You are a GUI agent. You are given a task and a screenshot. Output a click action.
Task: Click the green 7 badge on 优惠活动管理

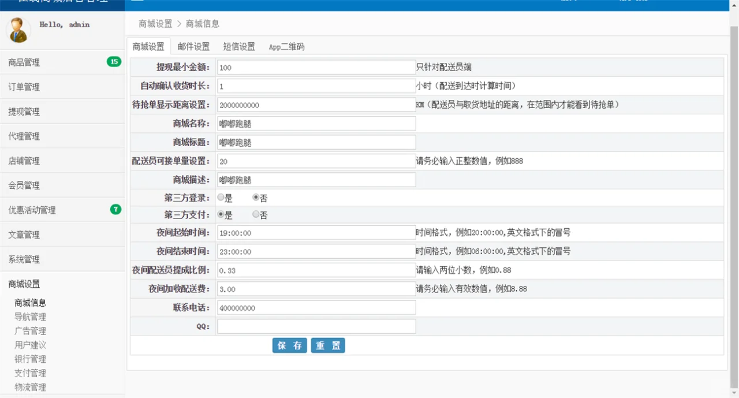(x=115, y=209)
